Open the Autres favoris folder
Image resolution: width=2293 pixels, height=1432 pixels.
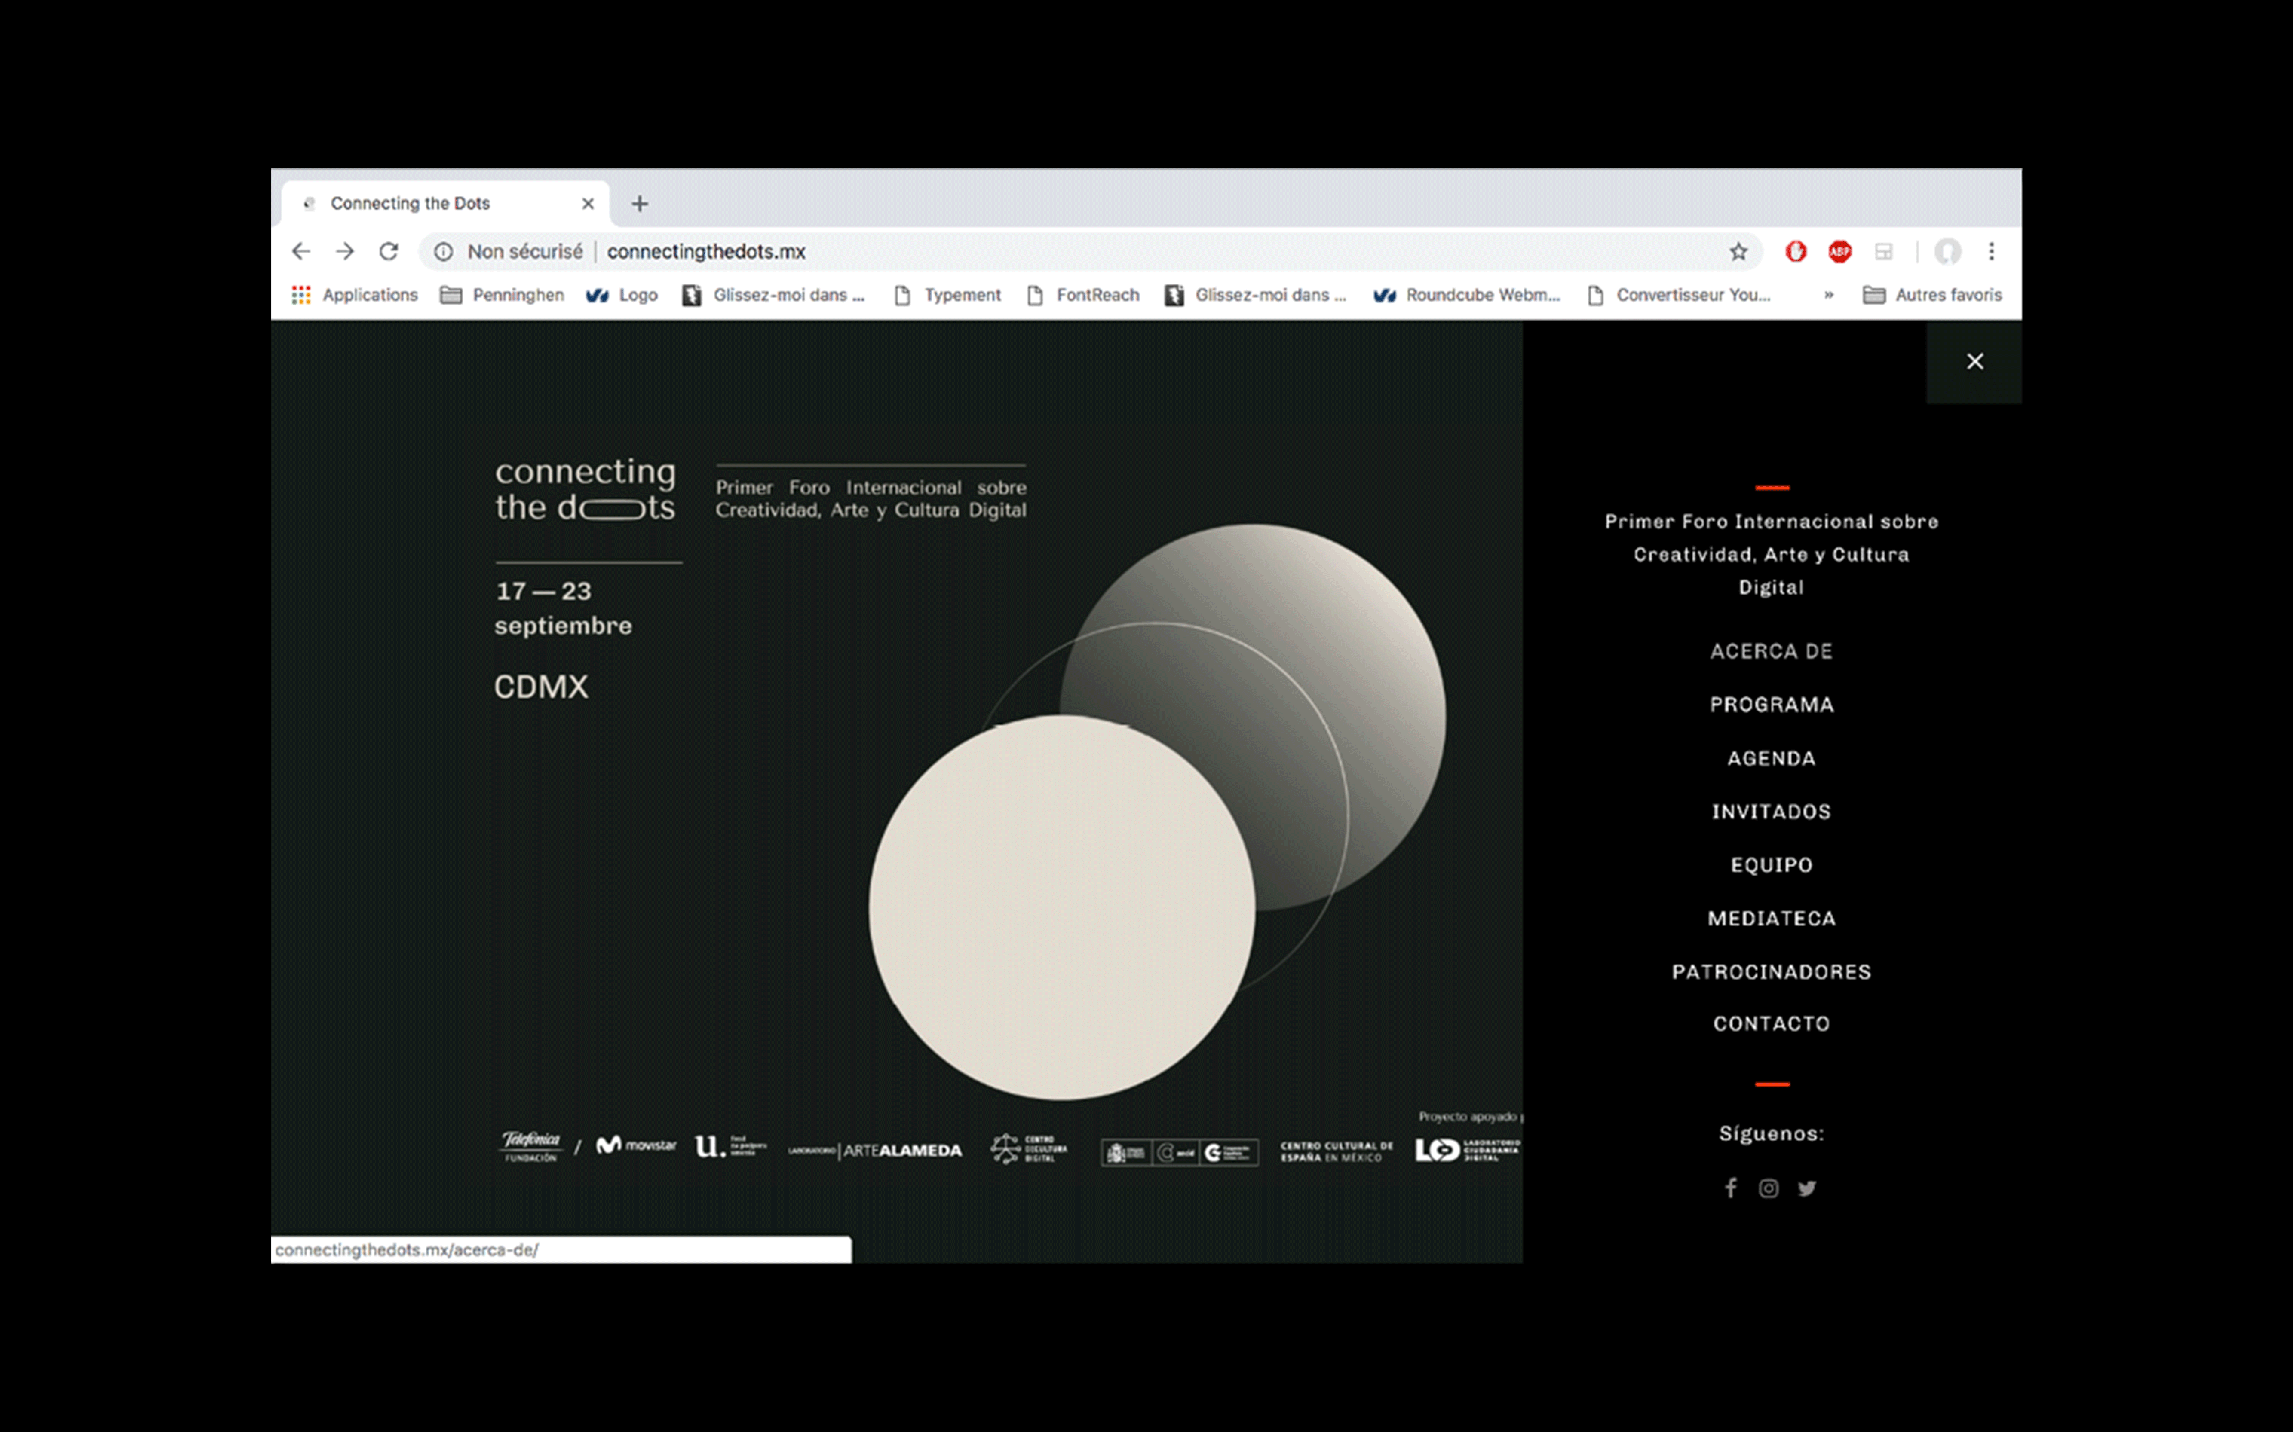pyautogui.click(x=1933, y=296)
